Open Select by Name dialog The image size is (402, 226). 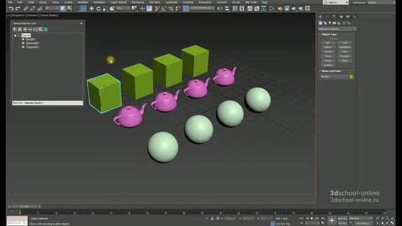click(70, 8)
